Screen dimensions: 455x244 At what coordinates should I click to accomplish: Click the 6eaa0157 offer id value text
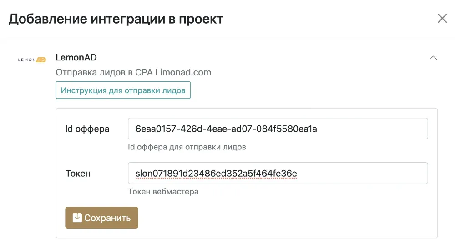[226, 129]
